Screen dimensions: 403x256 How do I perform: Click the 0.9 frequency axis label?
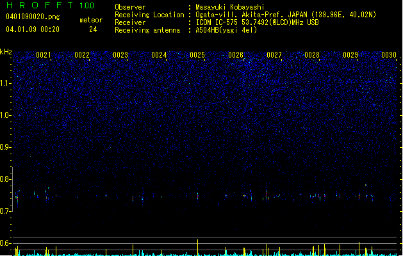[5, 147]
